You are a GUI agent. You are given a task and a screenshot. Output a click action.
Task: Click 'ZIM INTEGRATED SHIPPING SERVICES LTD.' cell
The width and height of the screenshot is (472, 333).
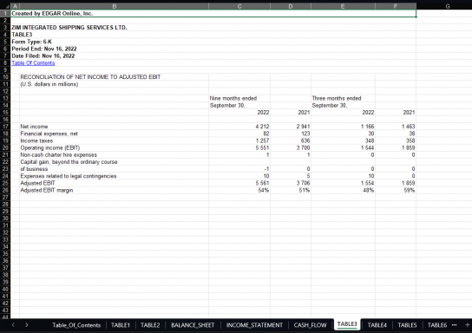coord(69,28)
